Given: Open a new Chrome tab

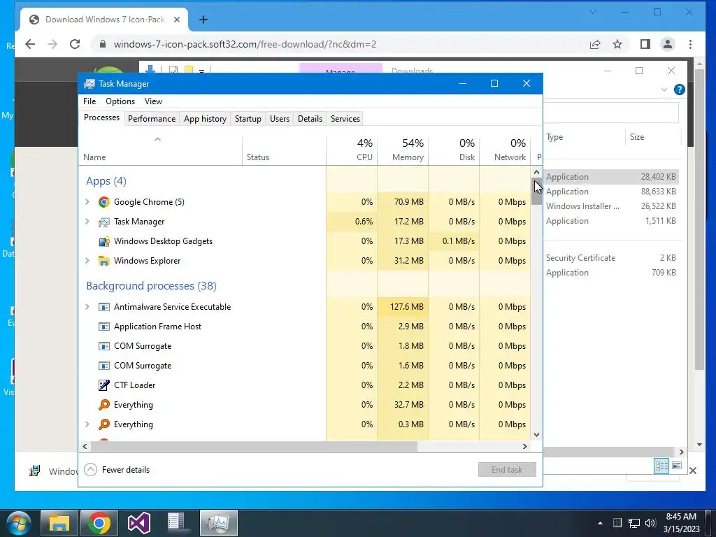Looking at the screenshot, I should pyautogui.click(x=203, y=20).
